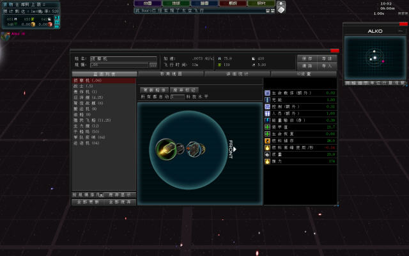Click the 能量输出 energy output stat icon
Viewport: 409px width, 256px height.
pos(267,120)
